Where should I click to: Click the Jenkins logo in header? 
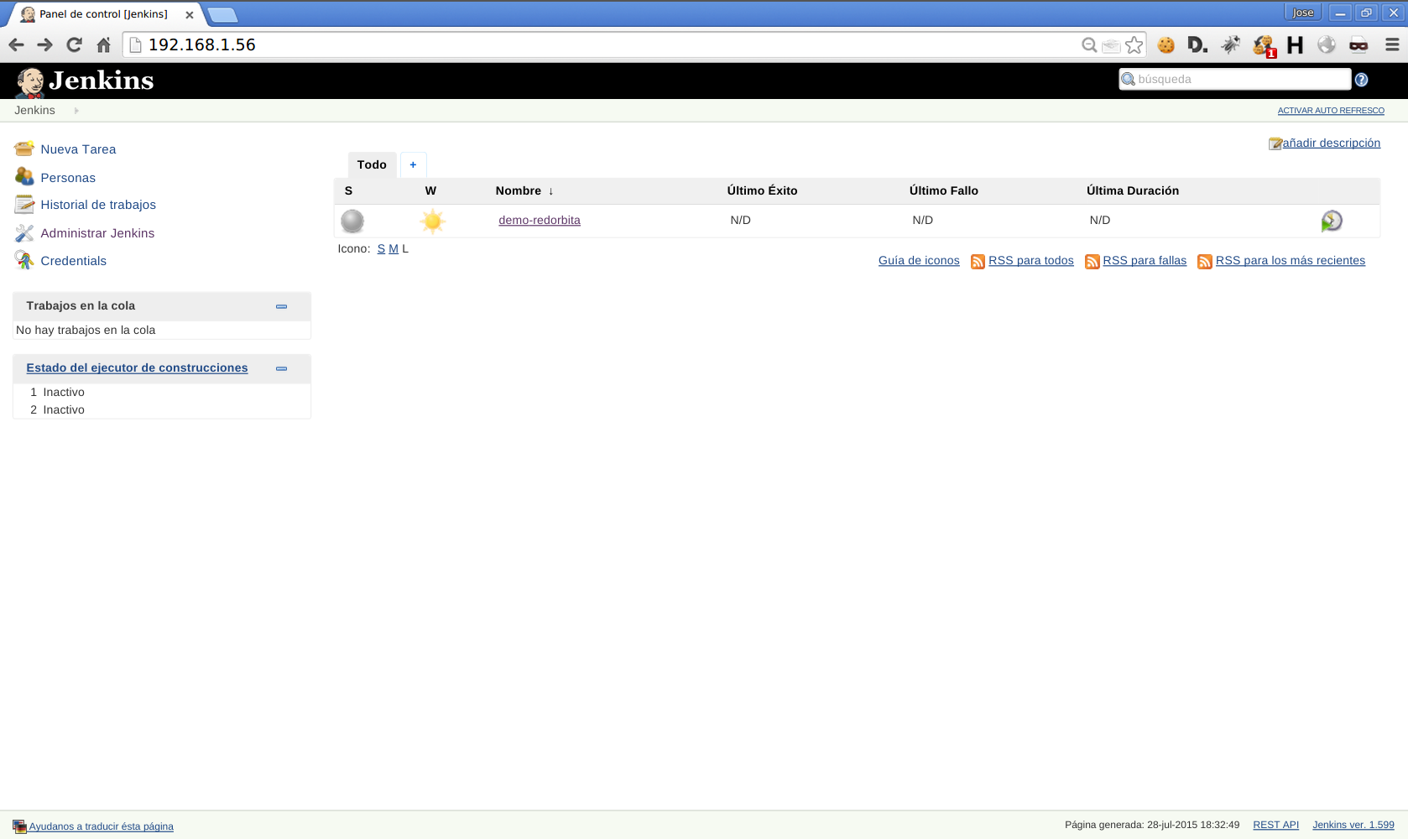[x=84, y=81]
